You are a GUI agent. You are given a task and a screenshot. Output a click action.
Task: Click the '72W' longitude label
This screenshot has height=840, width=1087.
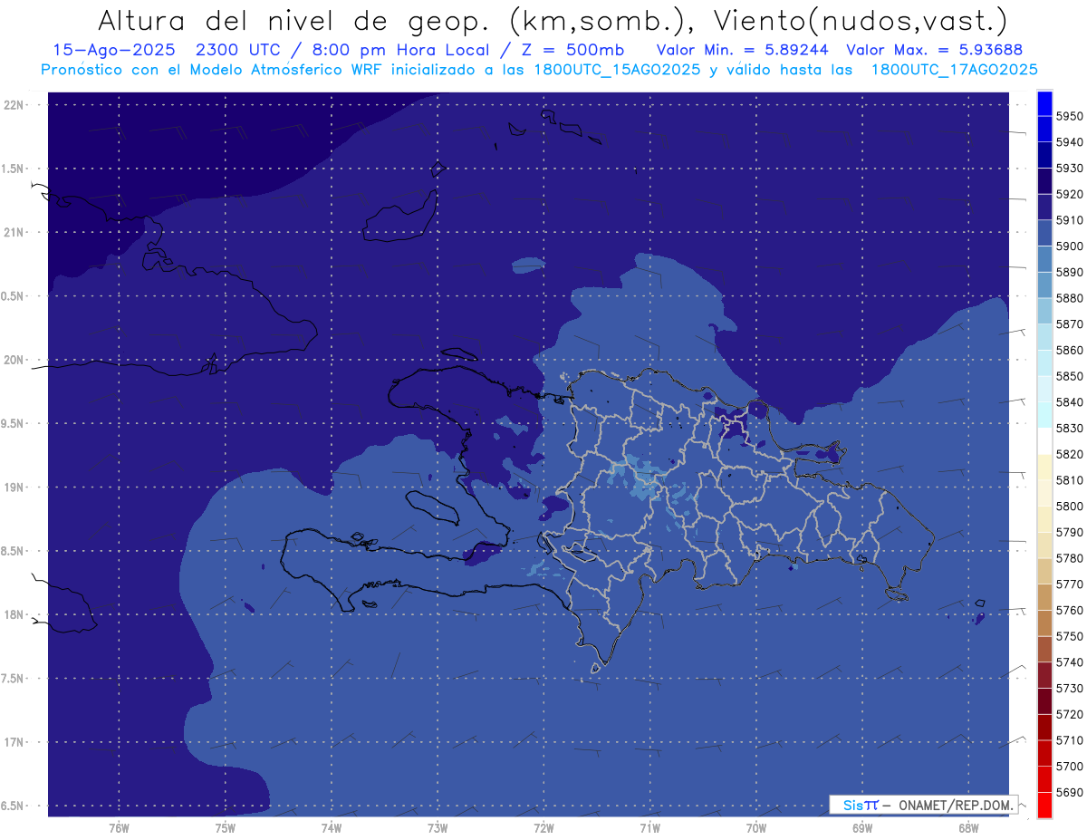coord(543,827)
